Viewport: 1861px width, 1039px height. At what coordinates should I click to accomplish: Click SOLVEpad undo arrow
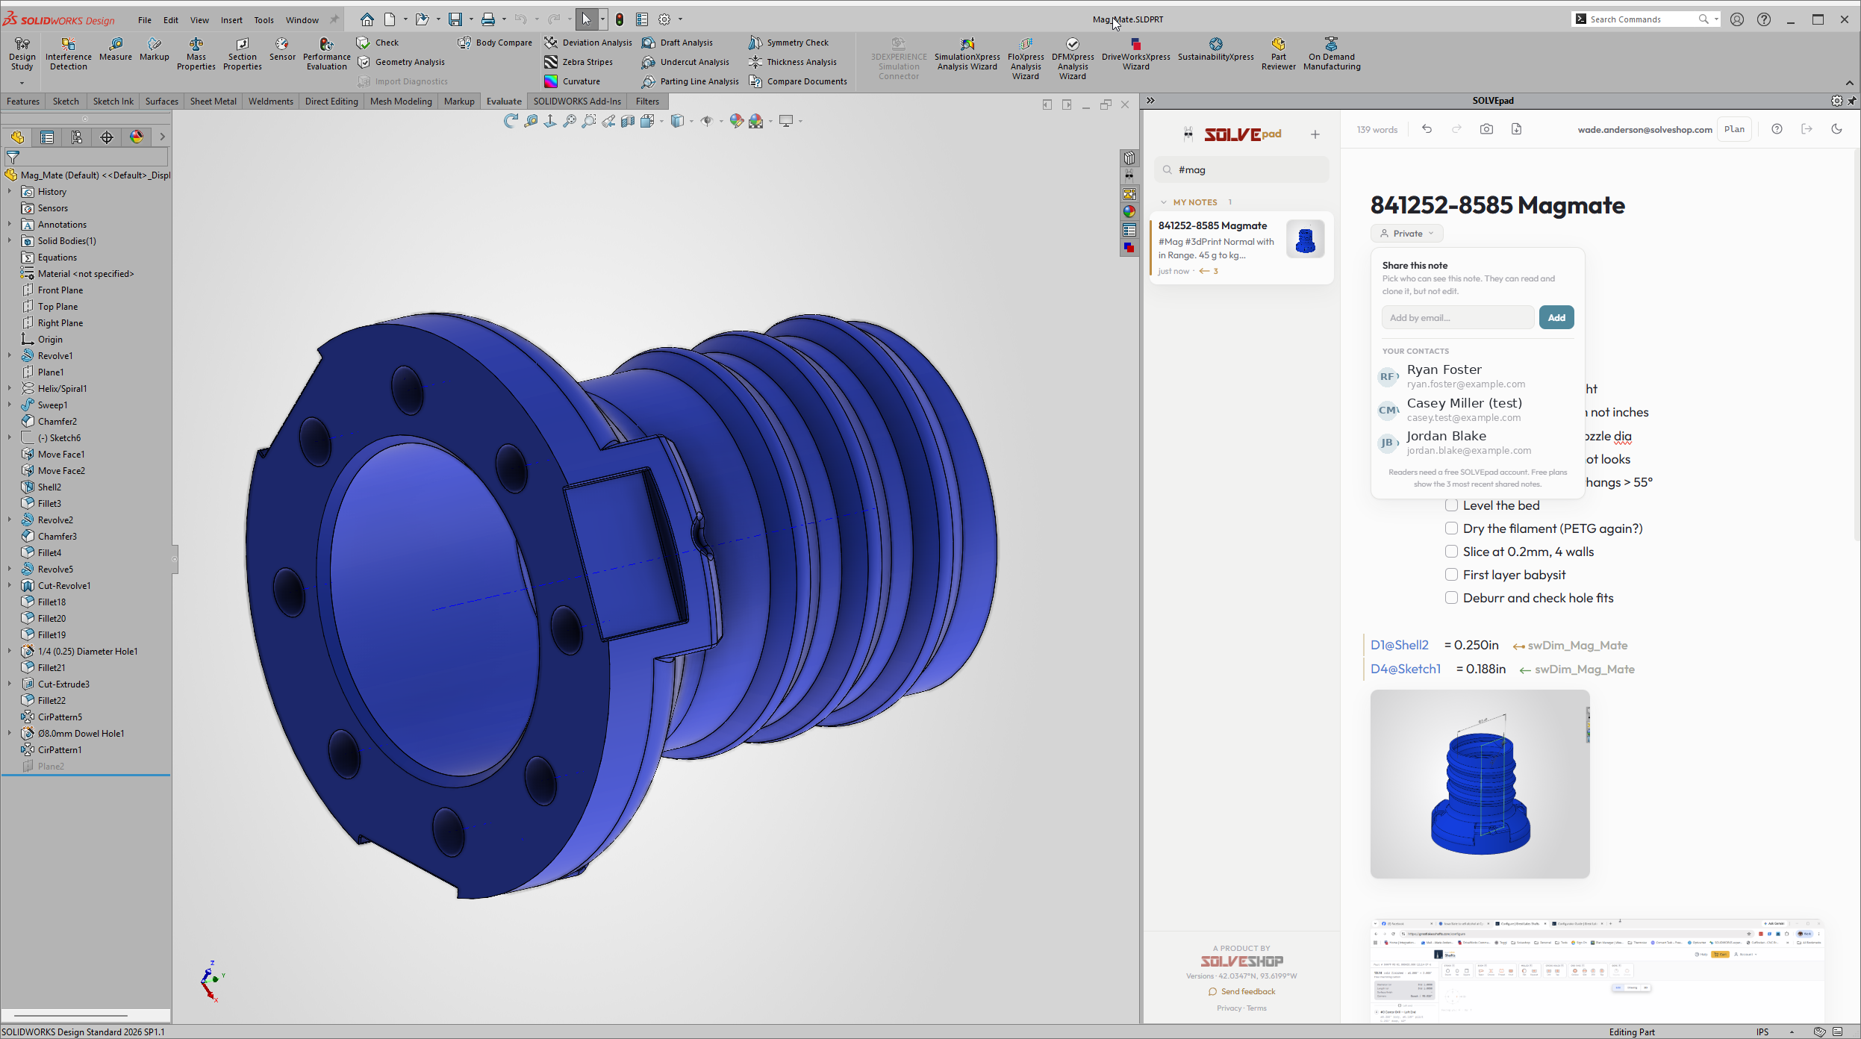point(1427,129)
